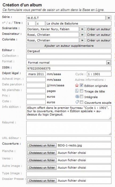Click the red star Edition originale icon
115x187 pixels.
point(77,85)
